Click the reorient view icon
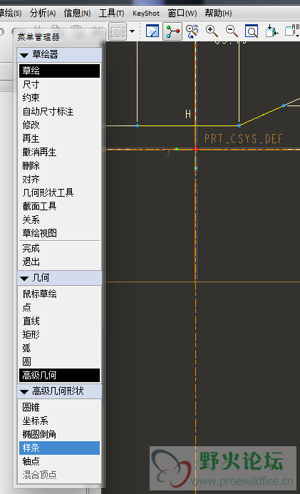Viewport: 300px width, 494px height. tap(271, 31)
